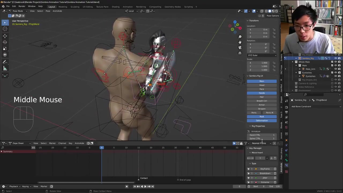Click the End frame field showing 120
The width and height of the screenshot is (343, 193).
pos(275,187)
